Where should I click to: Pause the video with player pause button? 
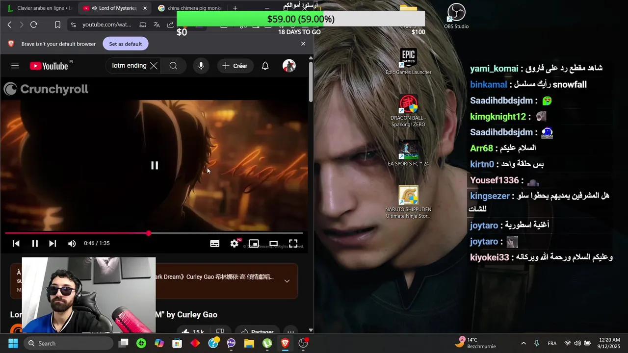coord(35,243)
